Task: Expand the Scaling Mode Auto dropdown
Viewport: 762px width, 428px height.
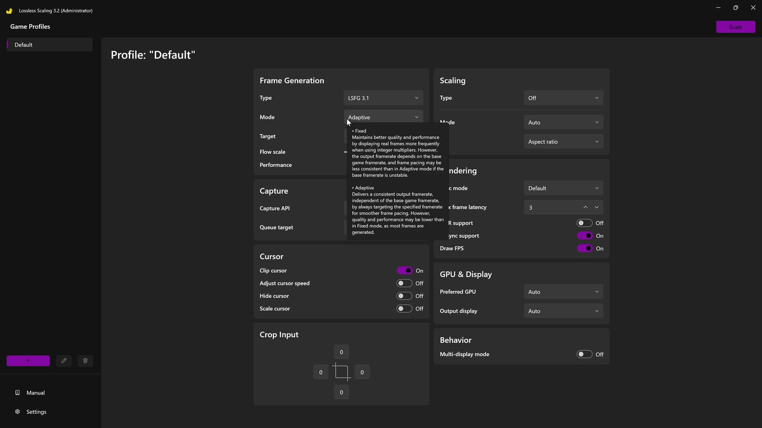Action: coord(563,122)
